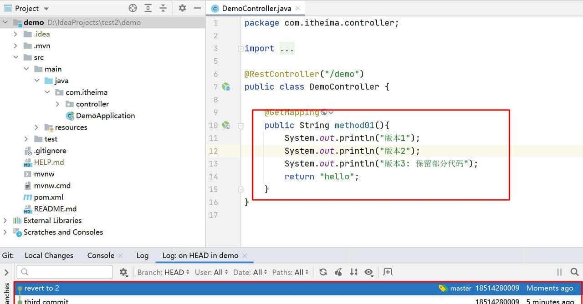Open the eye view options in Git log
This screenshot has width=583, height=304.
[368, 272]
